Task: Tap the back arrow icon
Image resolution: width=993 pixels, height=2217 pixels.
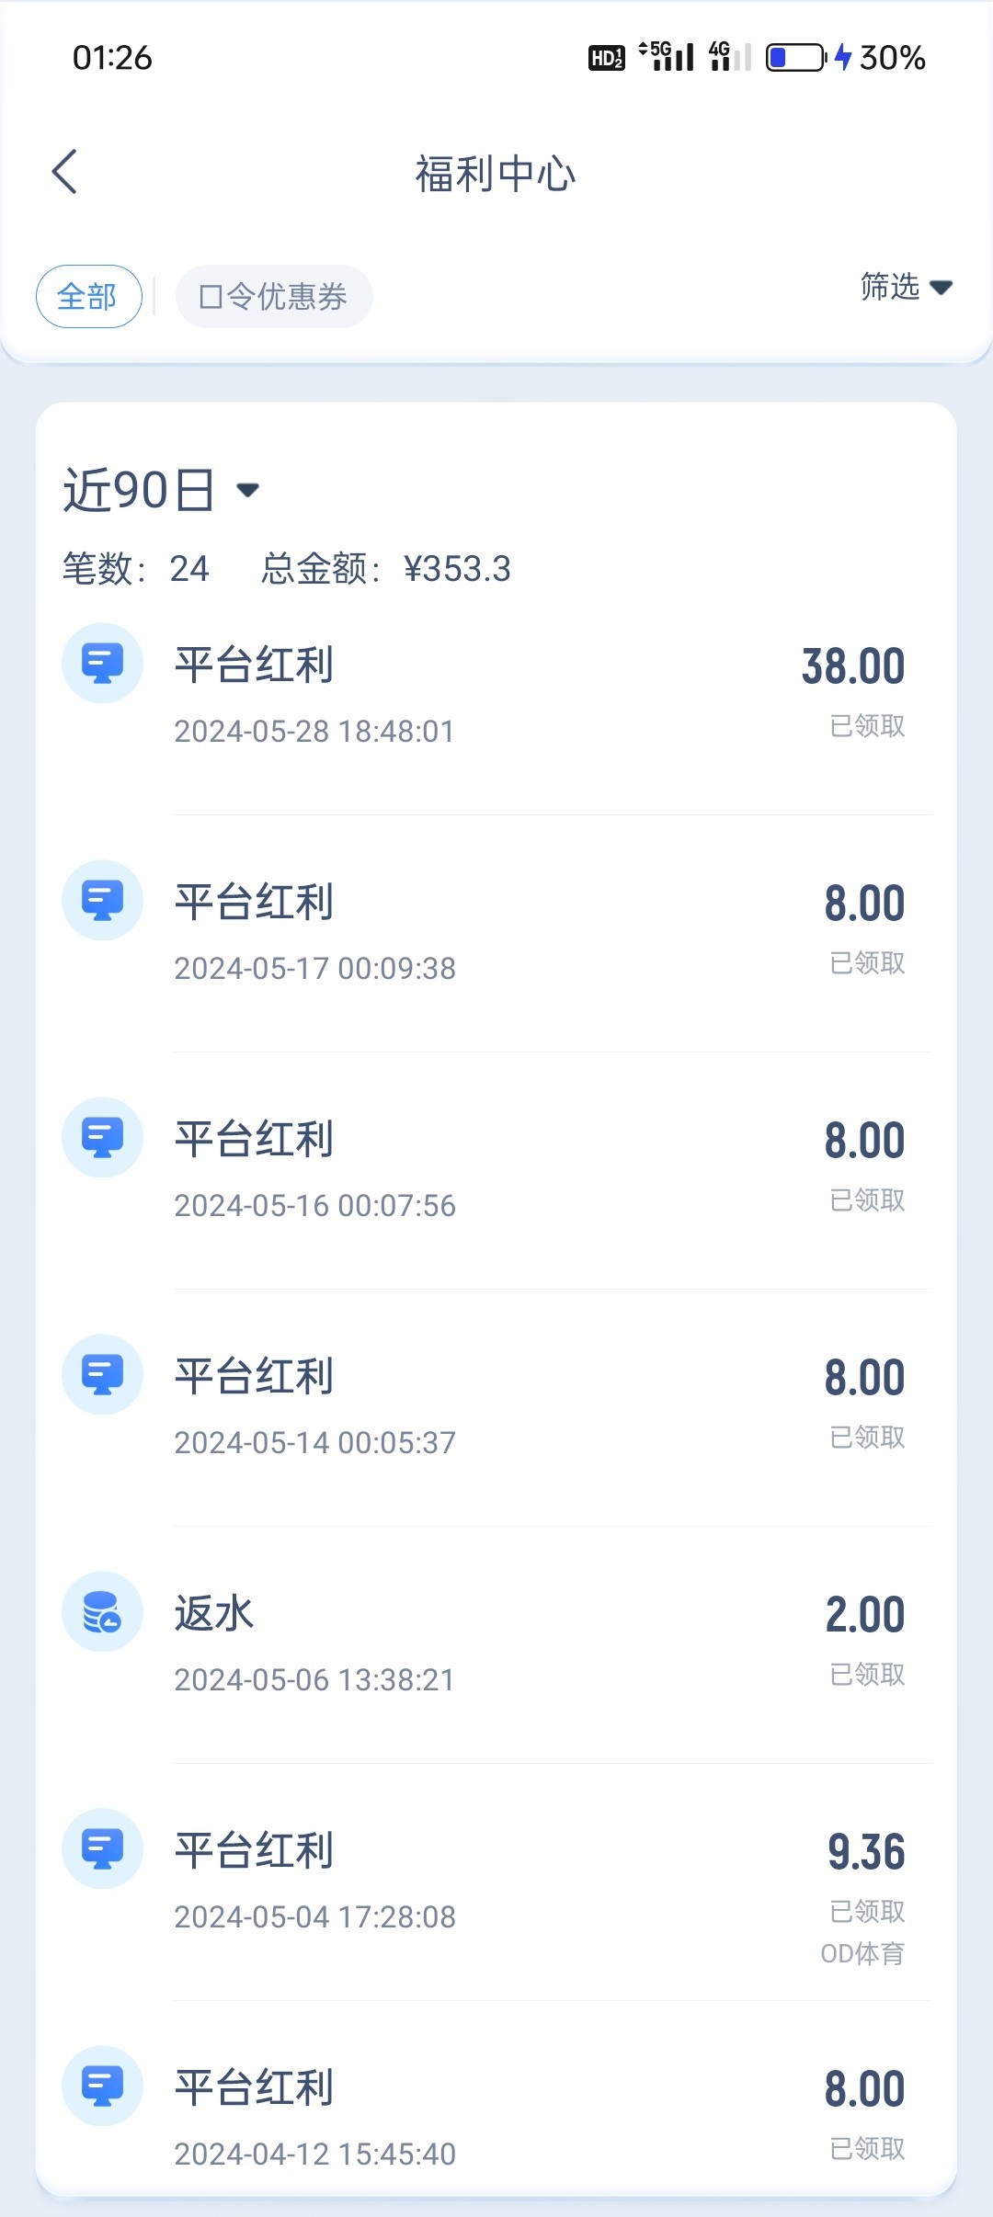Action: [x=64, y=172]
